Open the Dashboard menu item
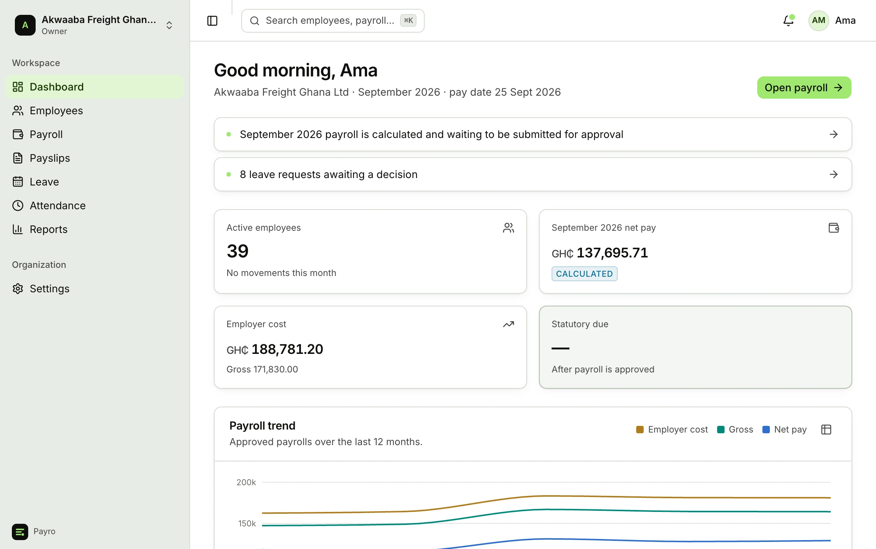This screenshot has width=876, height=549. point(95,87)
